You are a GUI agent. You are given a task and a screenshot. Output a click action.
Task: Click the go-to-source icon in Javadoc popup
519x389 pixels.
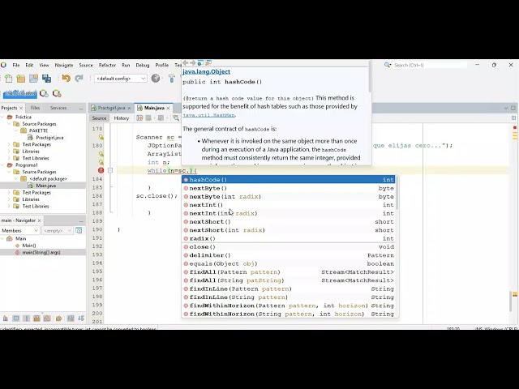tap(208, 63)
